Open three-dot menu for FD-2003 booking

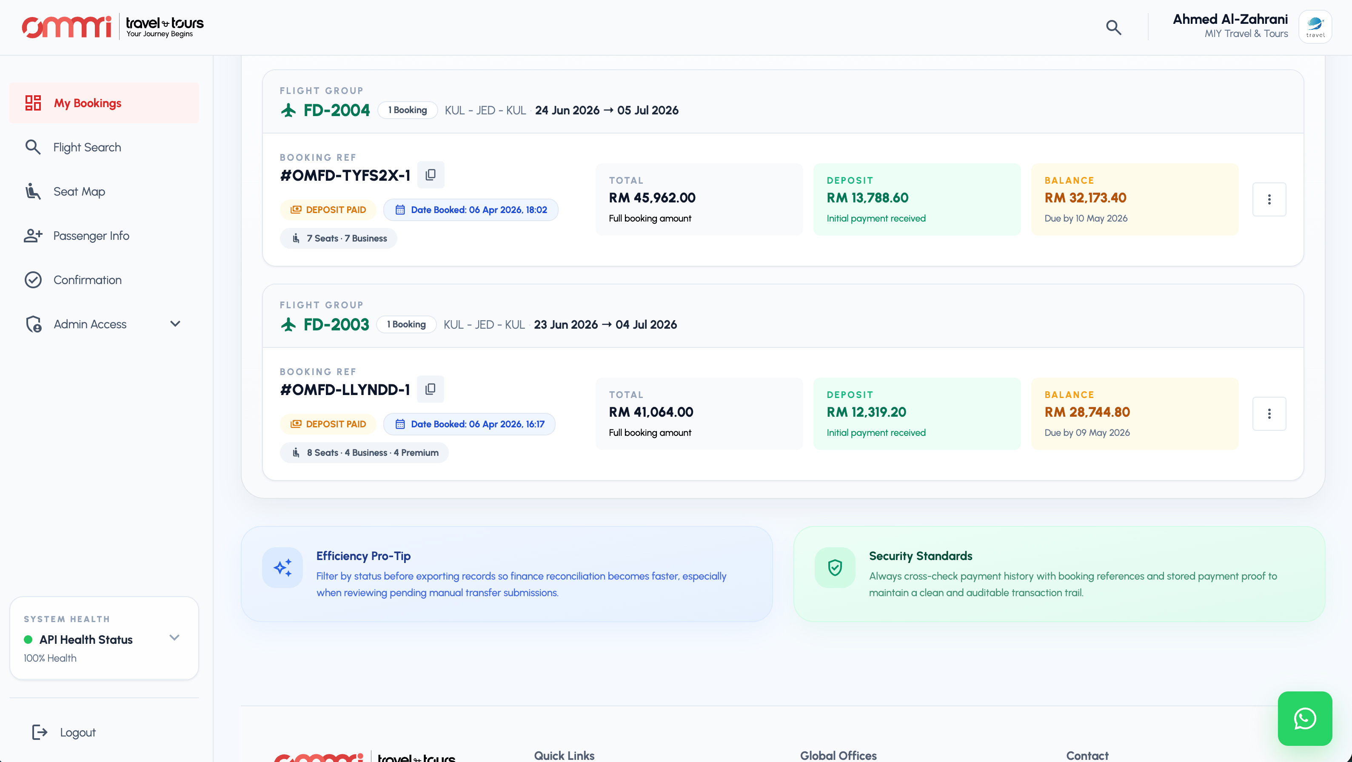tap(1269, 414)
